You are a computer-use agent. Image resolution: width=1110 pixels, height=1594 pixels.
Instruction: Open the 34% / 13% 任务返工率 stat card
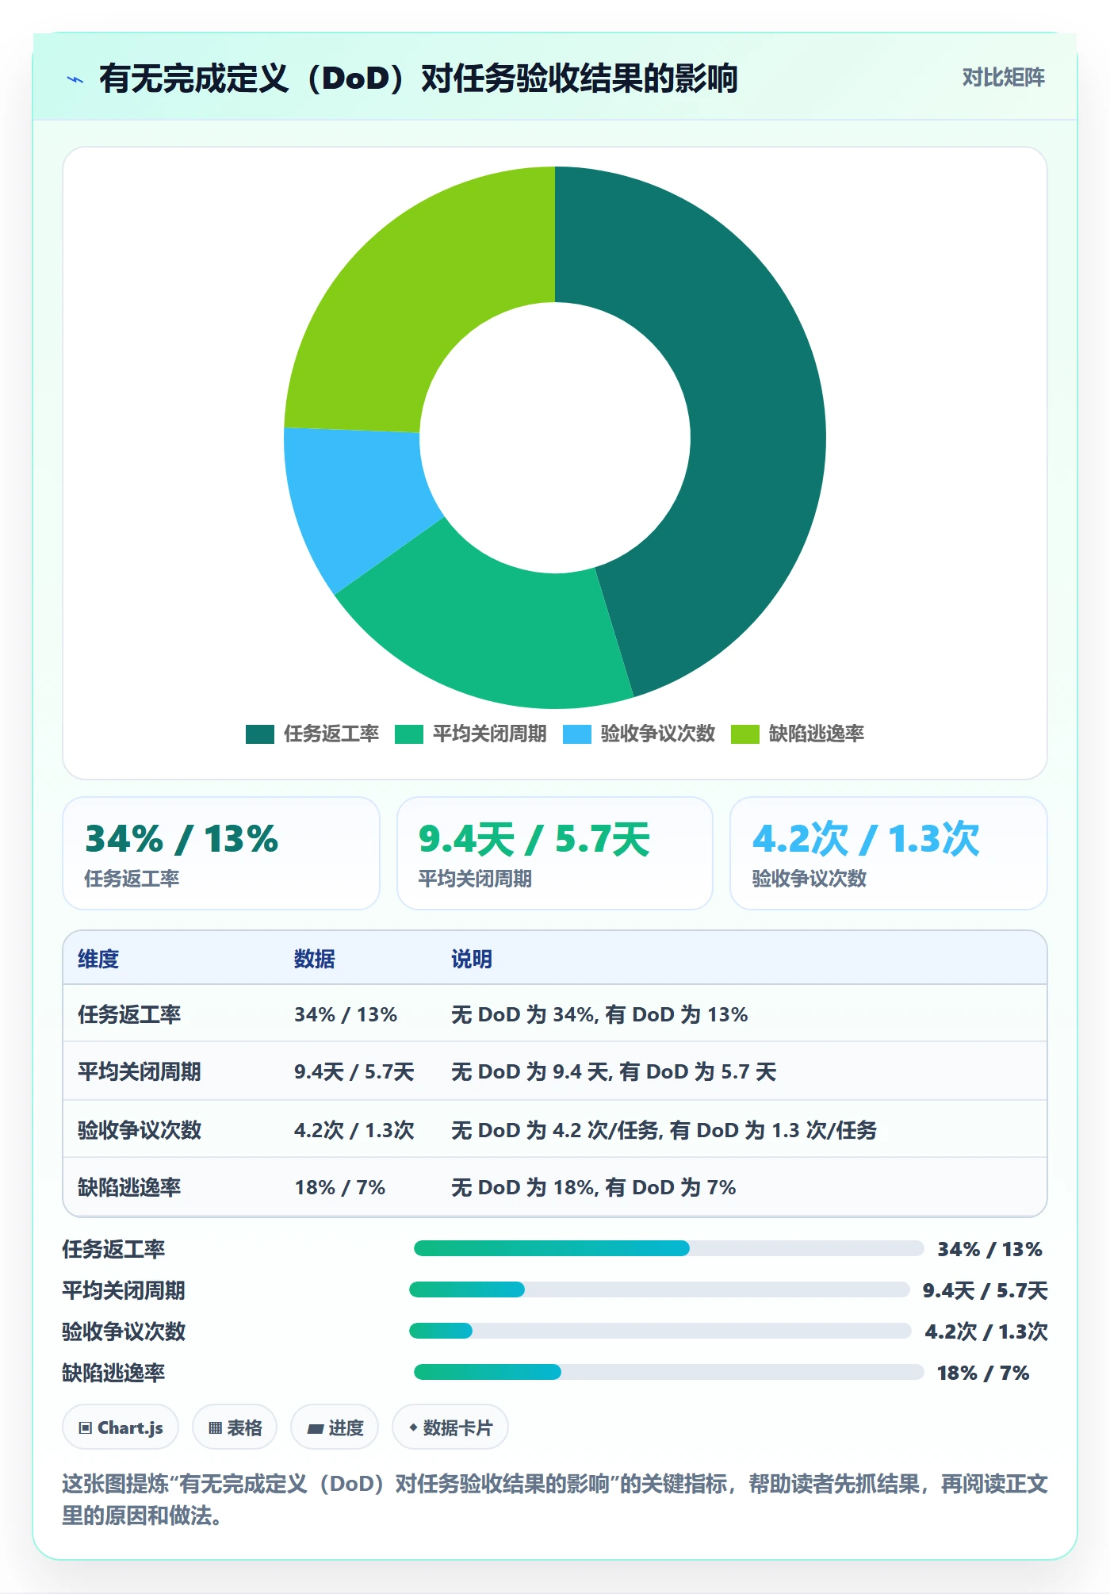point(221,853)
